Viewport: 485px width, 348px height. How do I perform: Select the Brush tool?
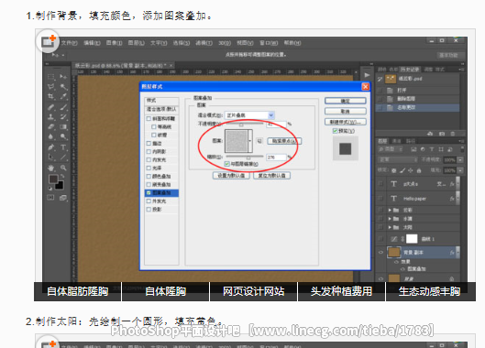(x=63, y=107)
